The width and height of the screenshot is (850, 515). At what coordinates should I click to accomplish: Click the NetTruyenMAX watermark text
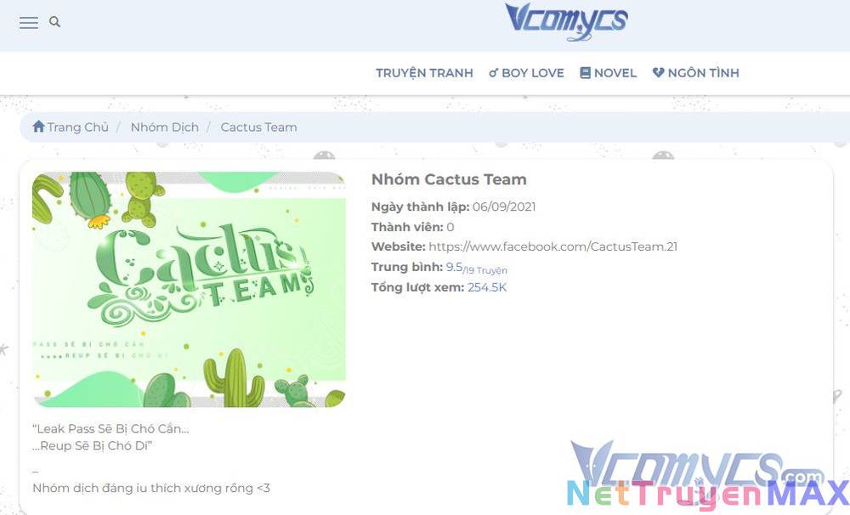click(x=707, y=495)
